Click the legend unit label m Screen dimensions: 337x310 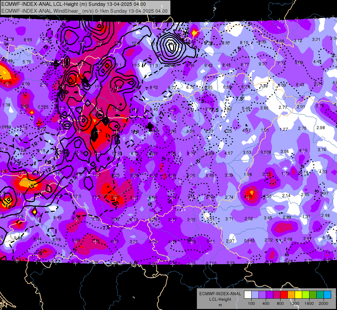220,305
